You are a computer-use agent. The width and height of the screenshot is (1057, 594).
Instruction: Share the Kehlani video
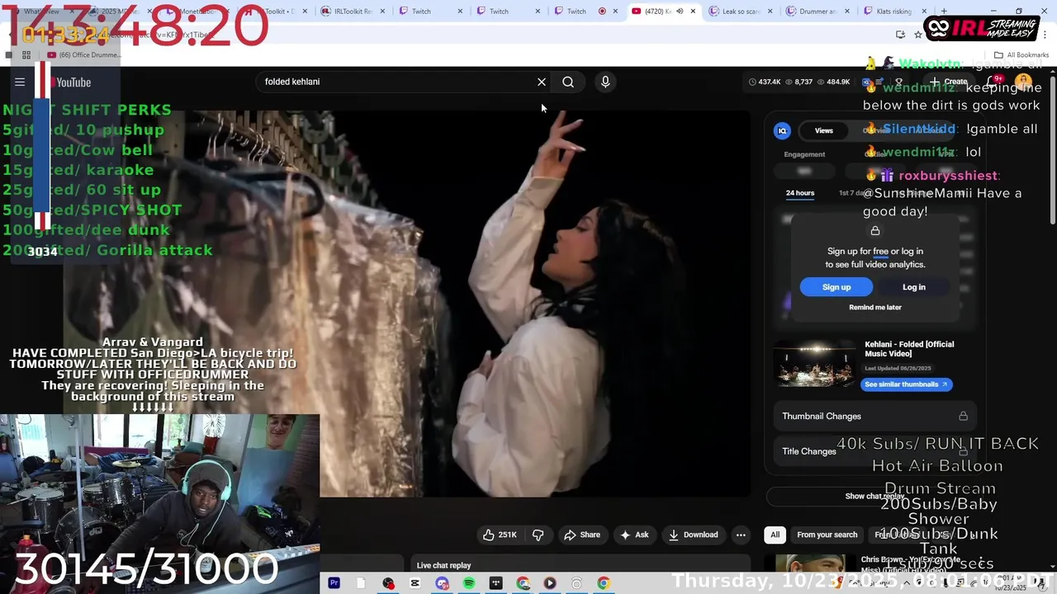[x=581, y=535]
